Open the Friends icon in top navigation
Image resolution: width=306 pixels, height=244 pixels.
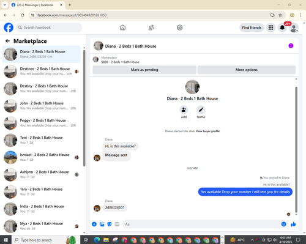click(151, 28)
